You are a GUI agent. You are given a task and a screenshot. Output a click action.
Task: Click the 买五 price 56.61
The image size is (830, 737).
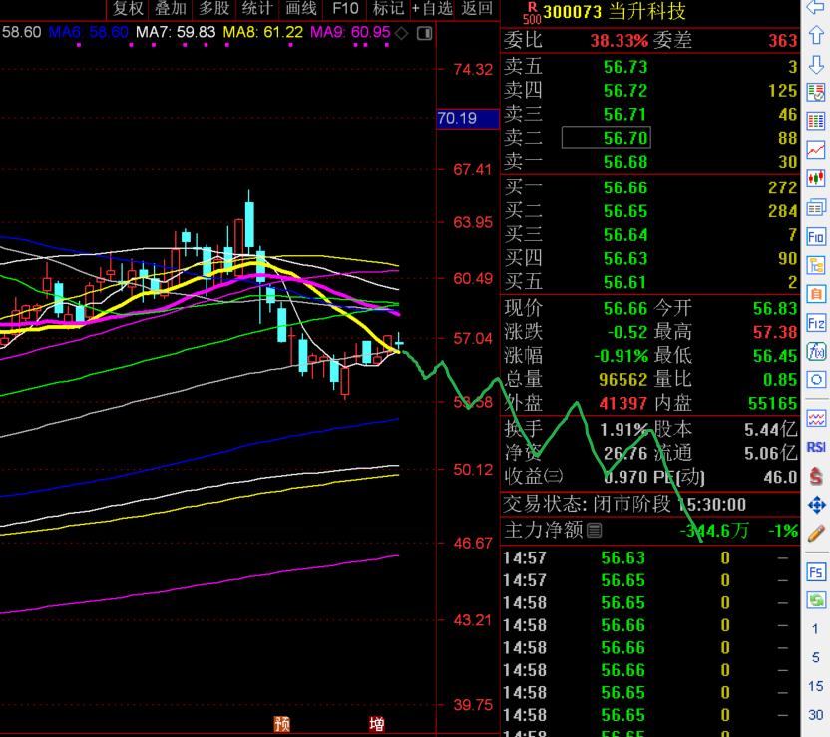coord(625,282)
